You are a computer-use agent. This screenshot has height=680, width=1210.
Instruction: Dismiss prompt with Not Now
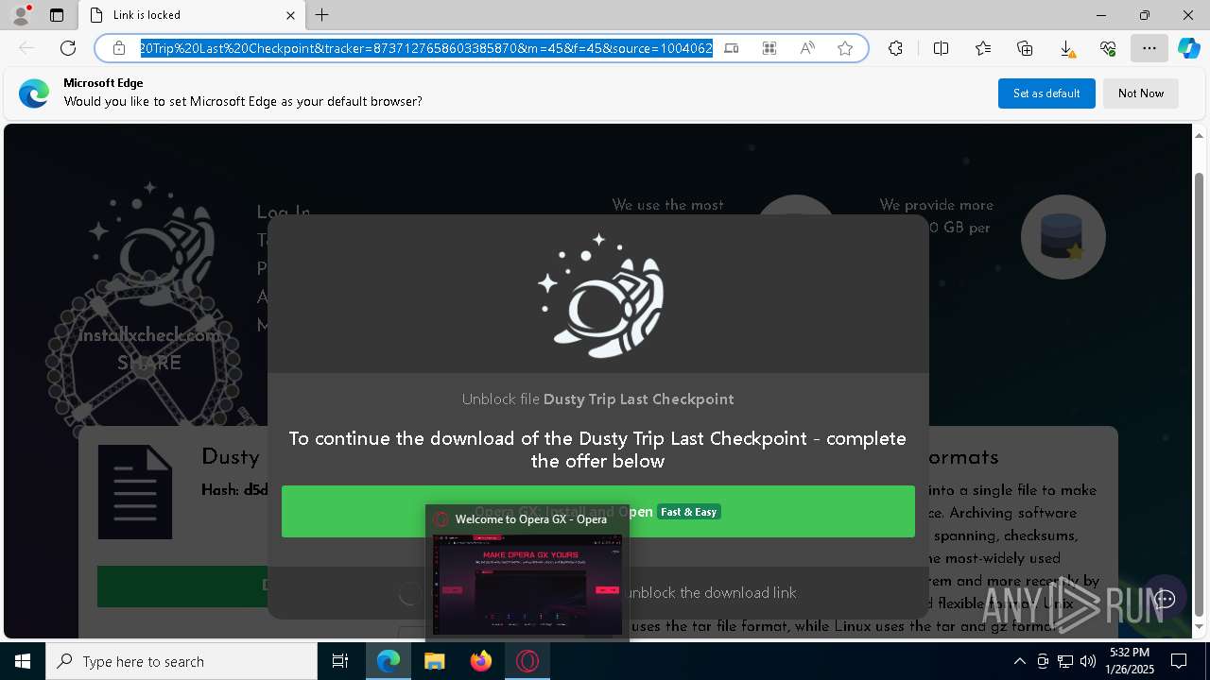click(1141, 93)
